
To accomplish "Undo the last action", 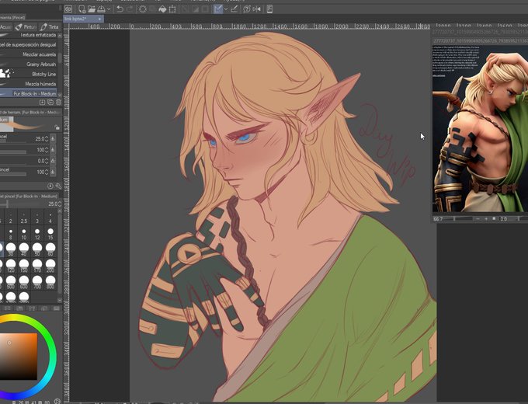I will click(120, 9).
